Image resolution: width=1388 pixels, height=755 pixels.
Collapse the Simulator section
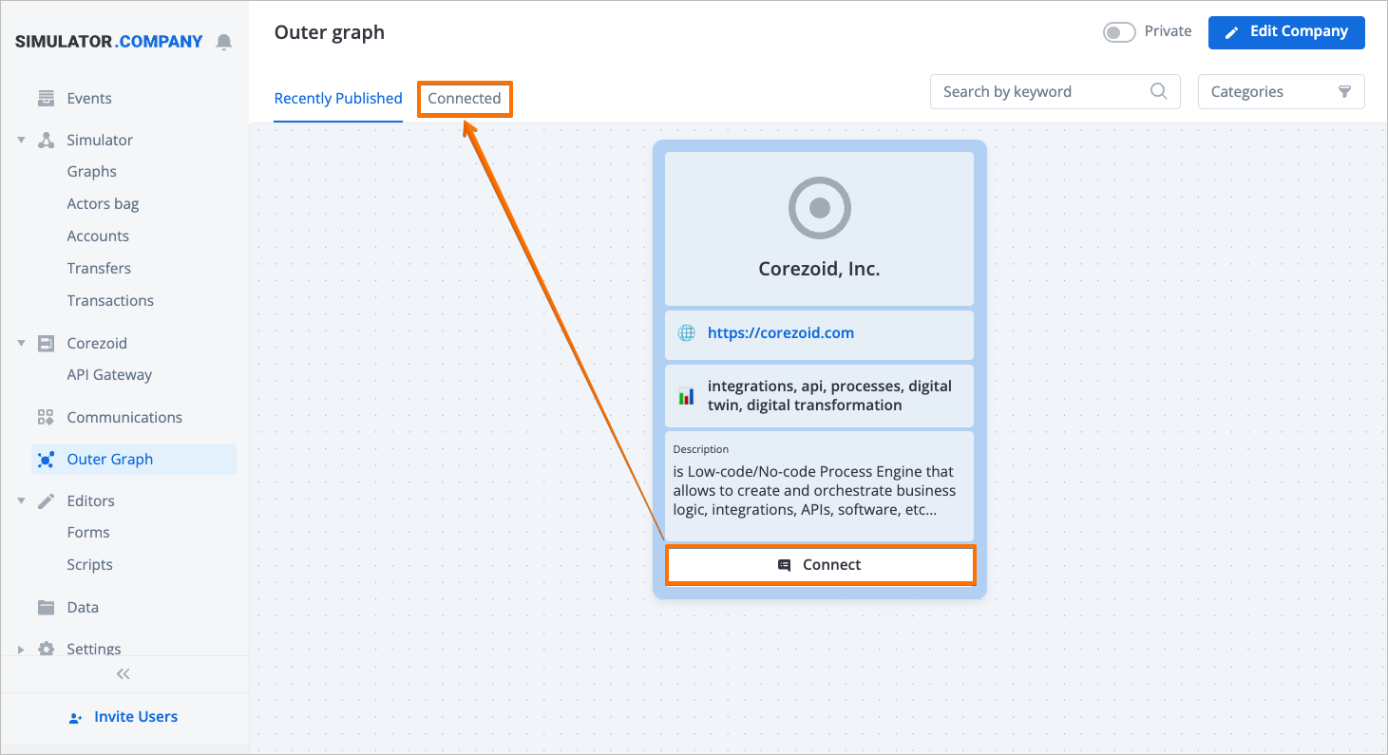coord(21,140)
